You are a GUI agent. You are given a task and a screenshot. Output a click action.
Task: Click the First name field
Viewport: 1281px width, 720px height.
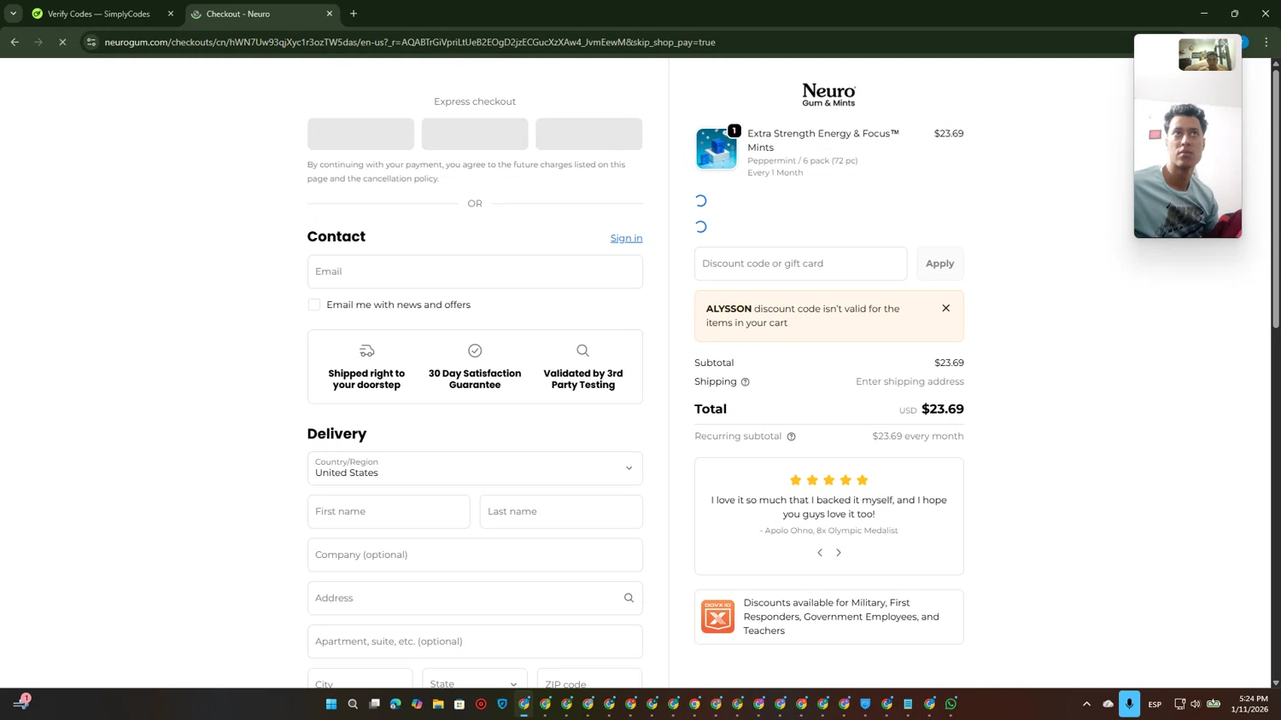[x=389, y=511]
